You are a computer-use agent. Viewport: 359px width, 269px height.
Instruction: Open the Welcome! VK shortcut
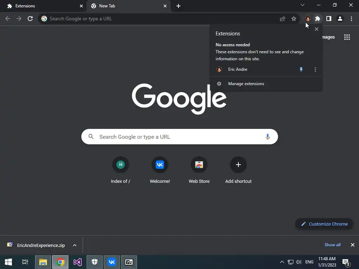pos(160,170)
